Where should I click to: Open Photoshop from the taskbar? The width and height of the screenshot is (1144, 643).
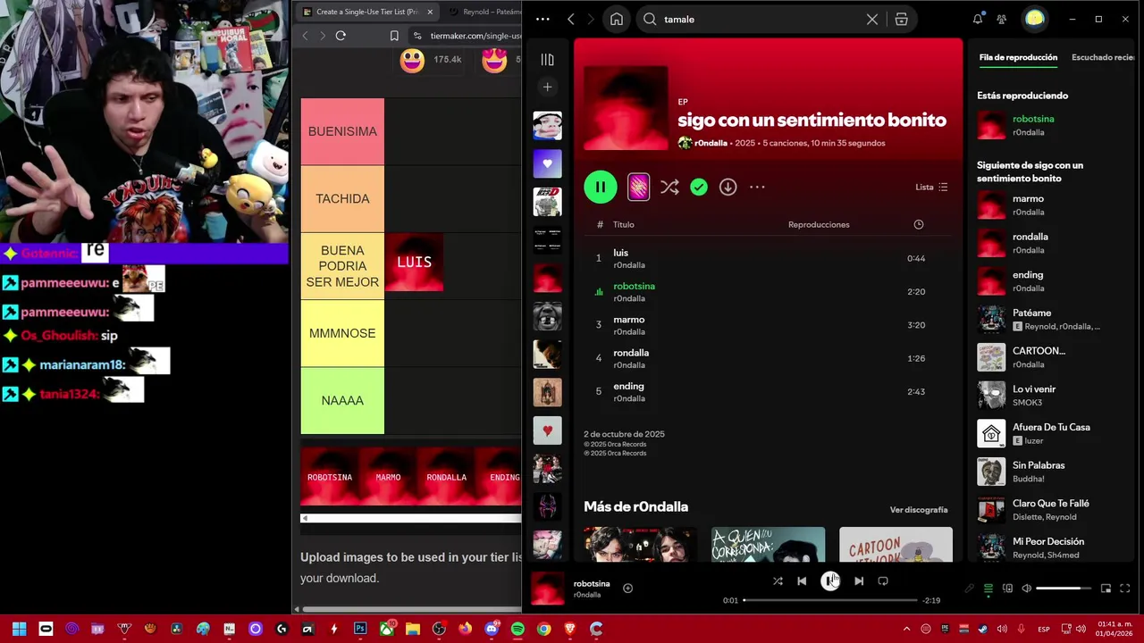[360, 629]
